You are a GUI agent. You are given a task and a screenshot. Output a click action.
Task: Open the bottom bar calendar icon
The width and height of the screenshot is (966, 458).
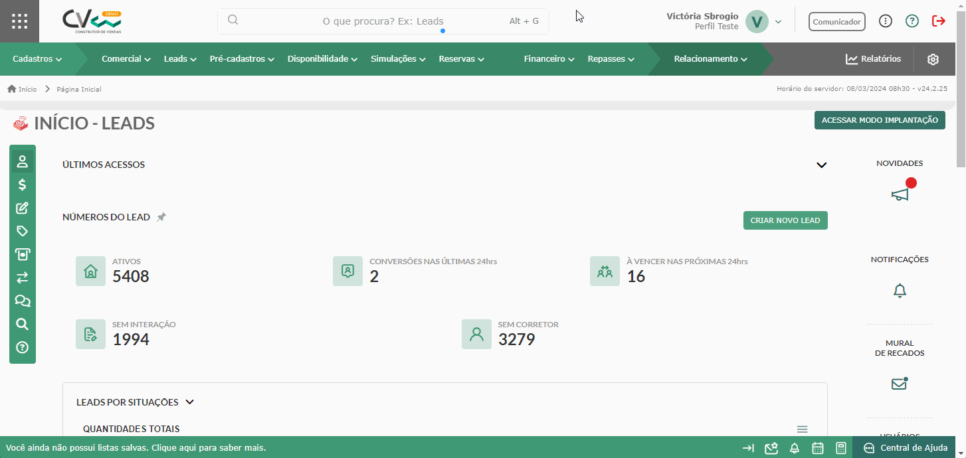tap(818, 448)
